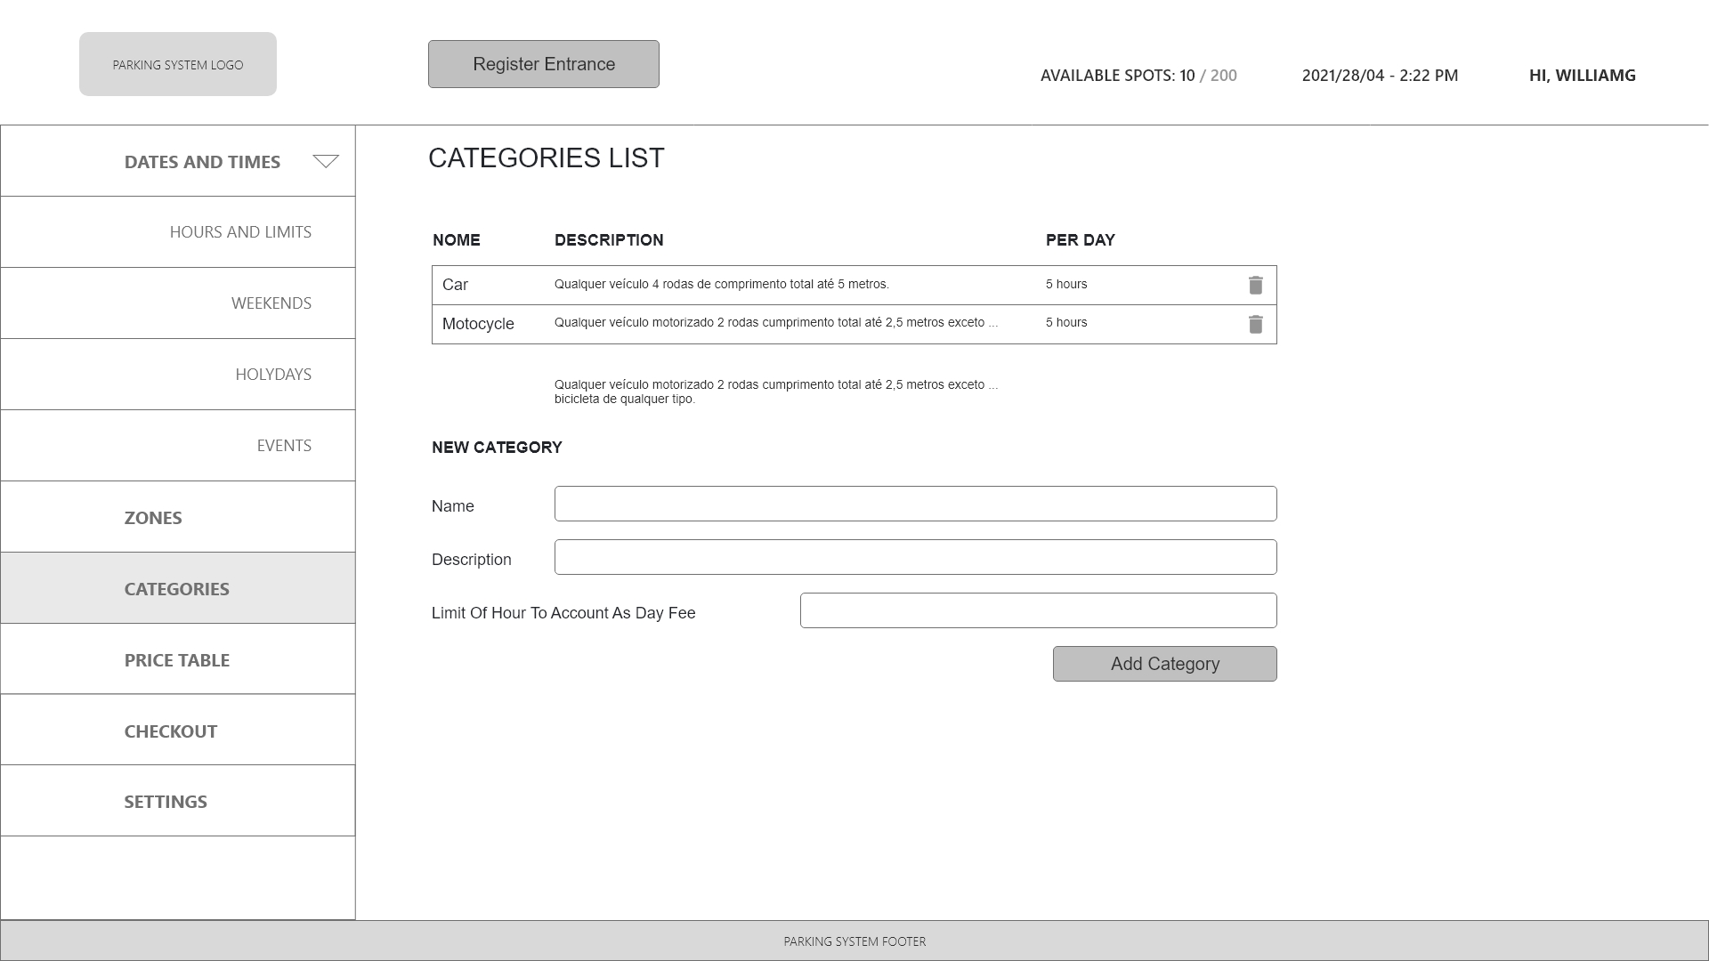Click the Car description 'Qualquer veículo 4 rodas'
The width and height of the screenshot is (1709, 961).
pyautogui.click(x=721, y=284)
